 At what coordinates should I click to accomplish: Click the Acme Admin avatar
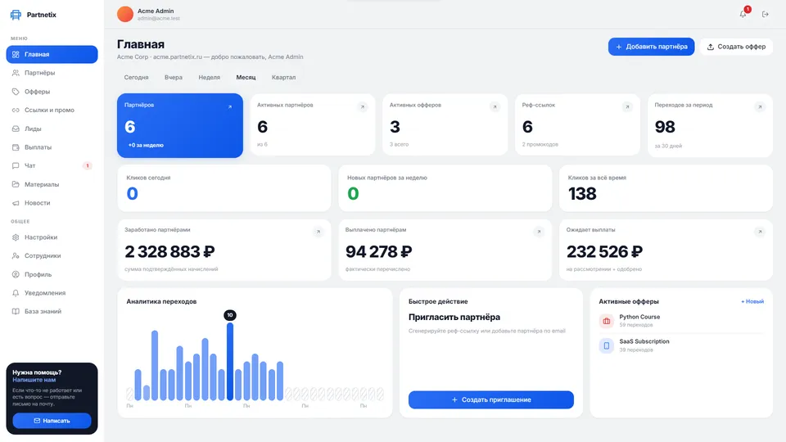tap(125, 14)
